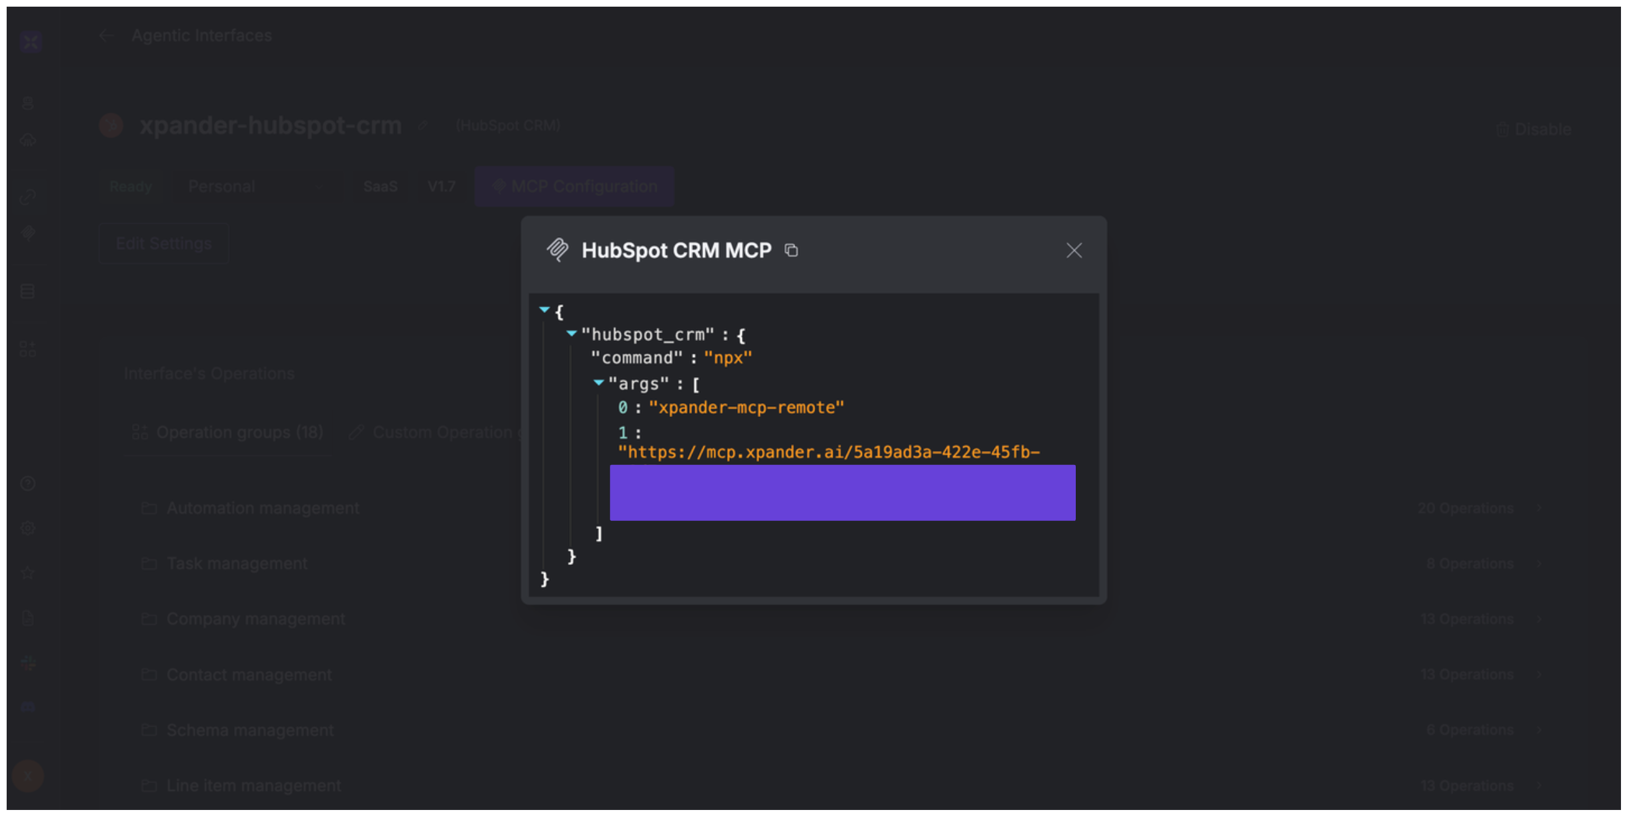Copy HubSpot CRM MCP config to clipboard
The image size is (1627, 816).
pyautogui.click(x=791, y=250)
